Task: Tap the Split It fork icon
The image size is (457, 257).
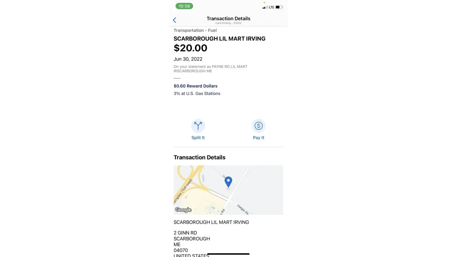Action: (x=198, y=126)
